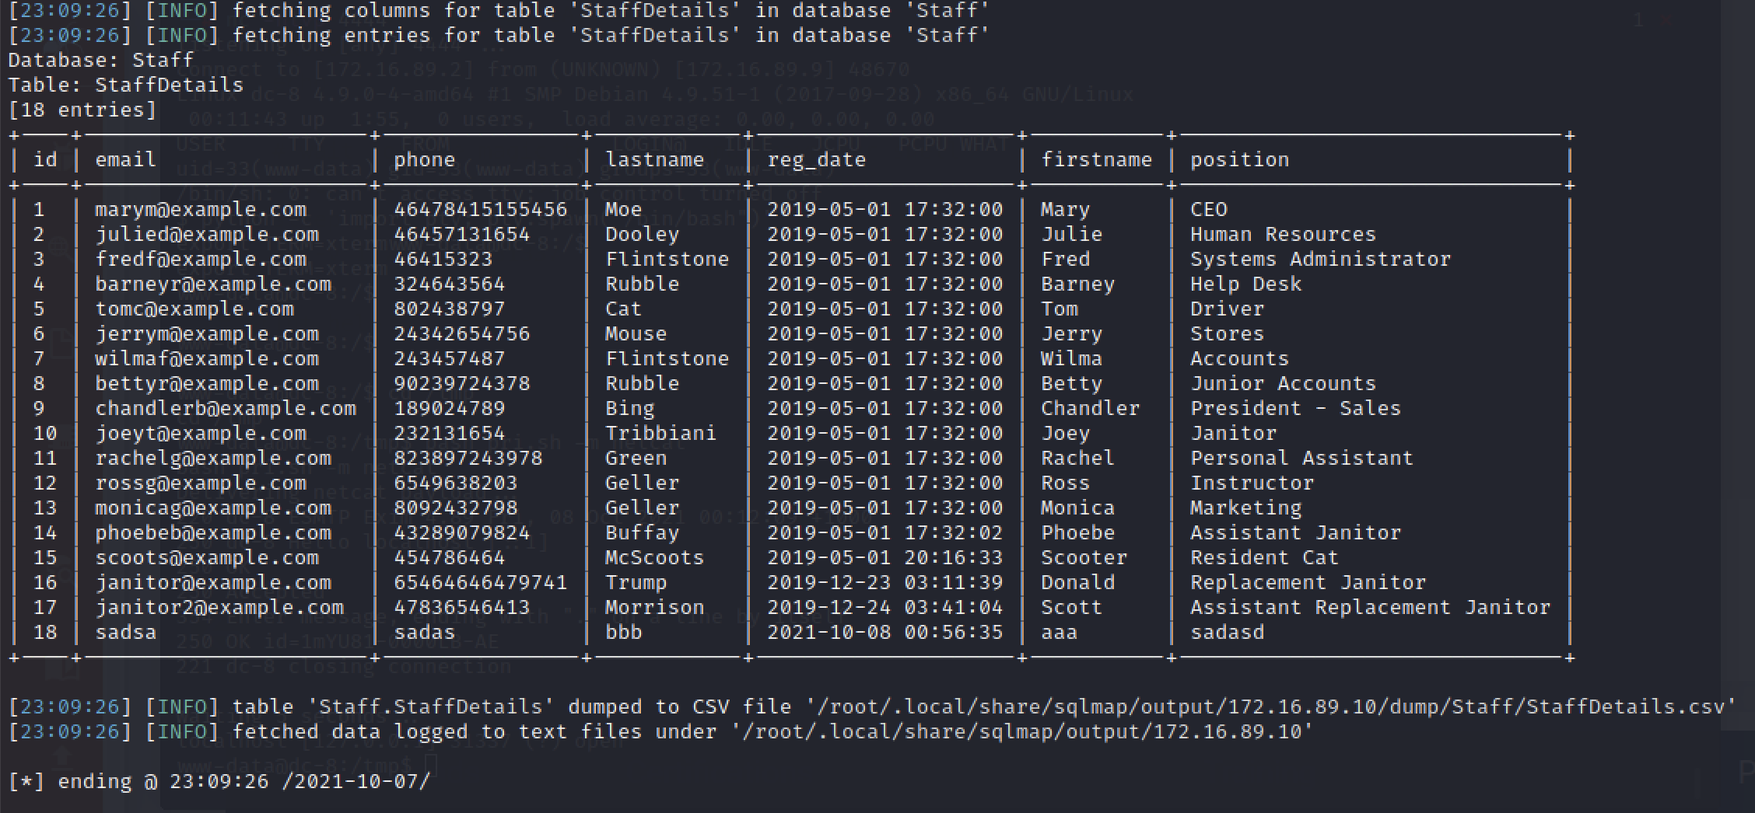Click the firstname 'Chandler'

click(x=1091, y=408)
